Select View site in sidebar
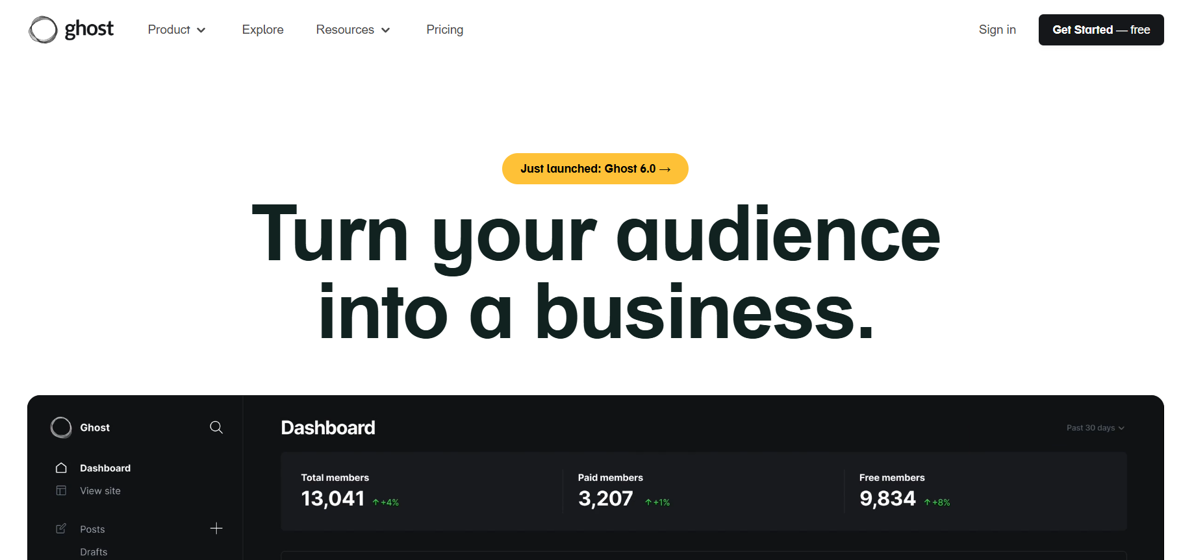1194x560 pixels. pos(100,491)
